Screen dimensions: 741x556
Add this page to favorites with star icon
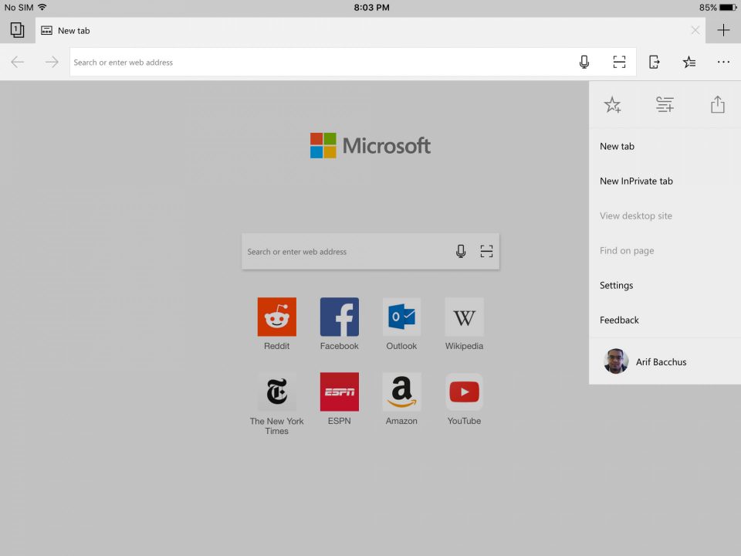pyautogui.click(x=612, y=104)
